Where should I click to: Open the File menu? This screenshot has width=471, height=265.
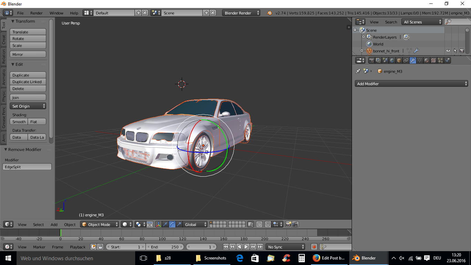tap(20, 13)
